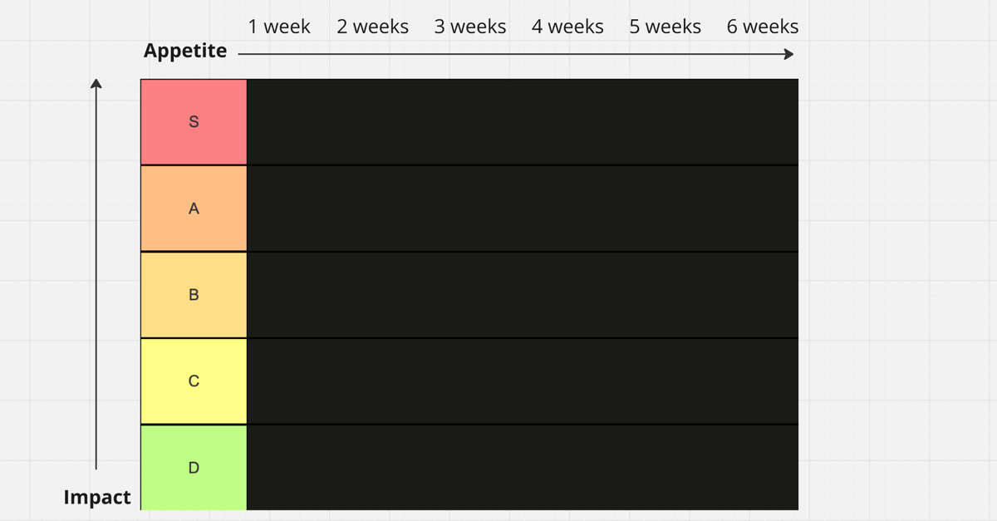This screenshot has height=521, width=997.
Task: Select the green D tier cell
Action: click(194, 468)
